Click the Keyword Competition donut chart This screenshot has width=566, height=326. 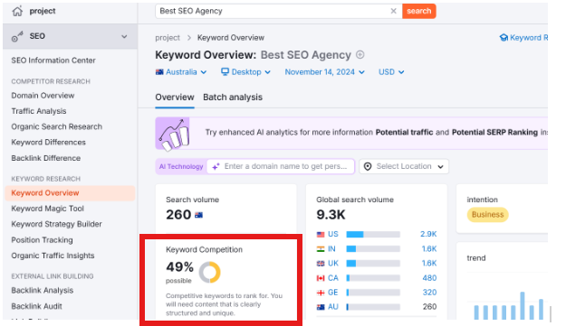(210, 272)
